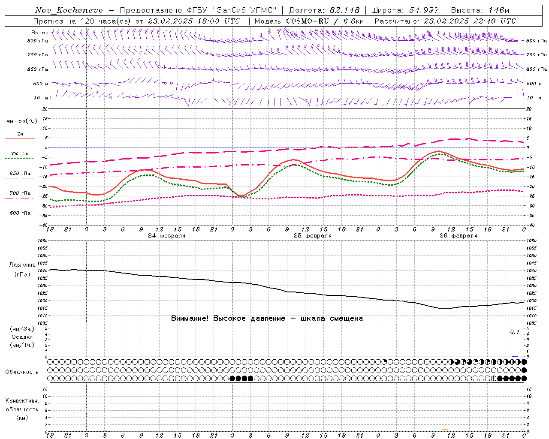Click the Давление pressure panel label
The height and width of the screenshot is (439, 549).
(x=22, y=265)
